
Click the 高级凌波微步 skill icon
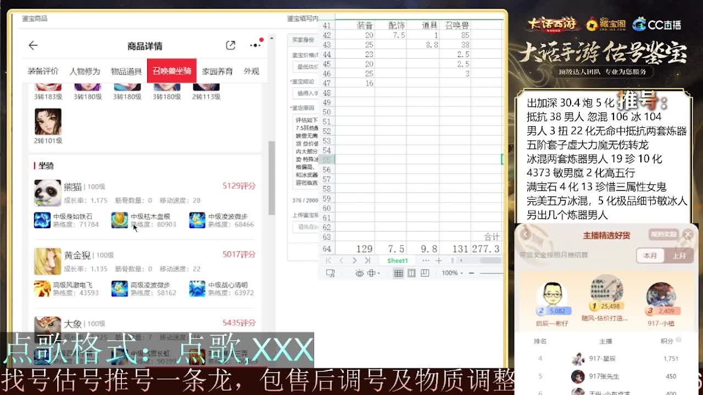[x=119, y=289]
